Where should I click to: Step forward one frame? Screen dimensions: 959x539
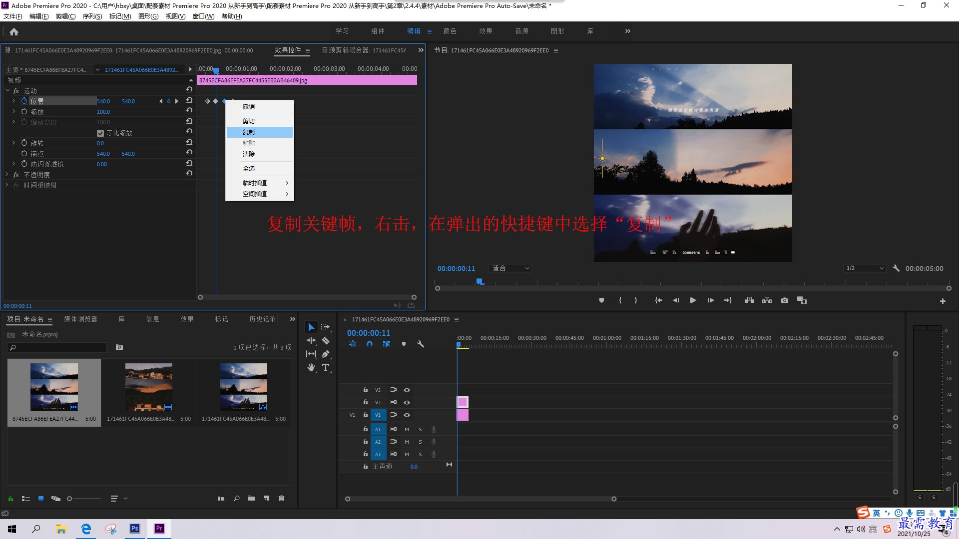711,300
